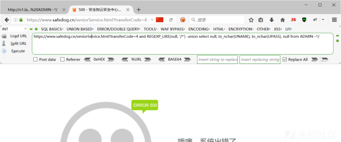
Task: Click the Split URL icon
Action: (4, 43)
